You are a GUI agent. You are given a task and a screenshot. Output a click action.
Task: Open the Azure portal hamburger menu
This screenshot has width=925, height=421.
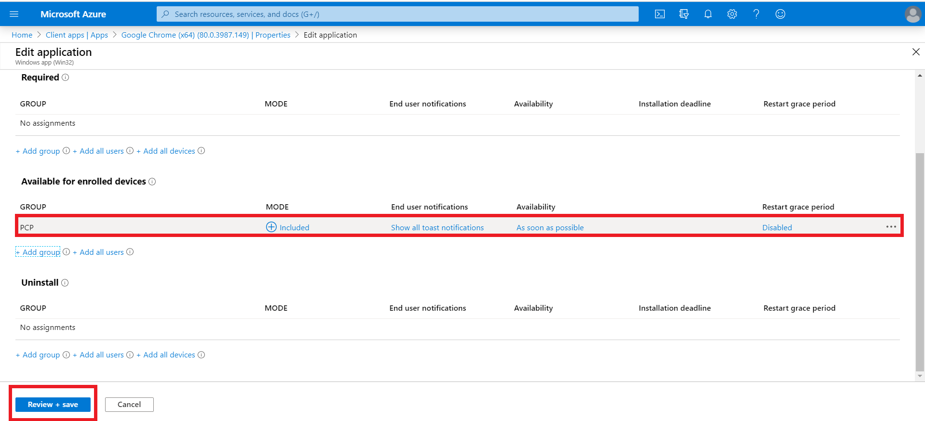[14, 14]
